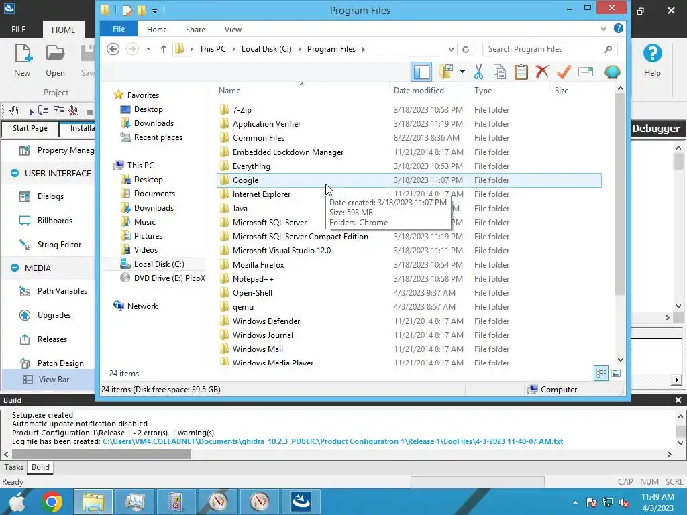Select the Notepad++ folder
687x515 pixels.
(409, 279)
